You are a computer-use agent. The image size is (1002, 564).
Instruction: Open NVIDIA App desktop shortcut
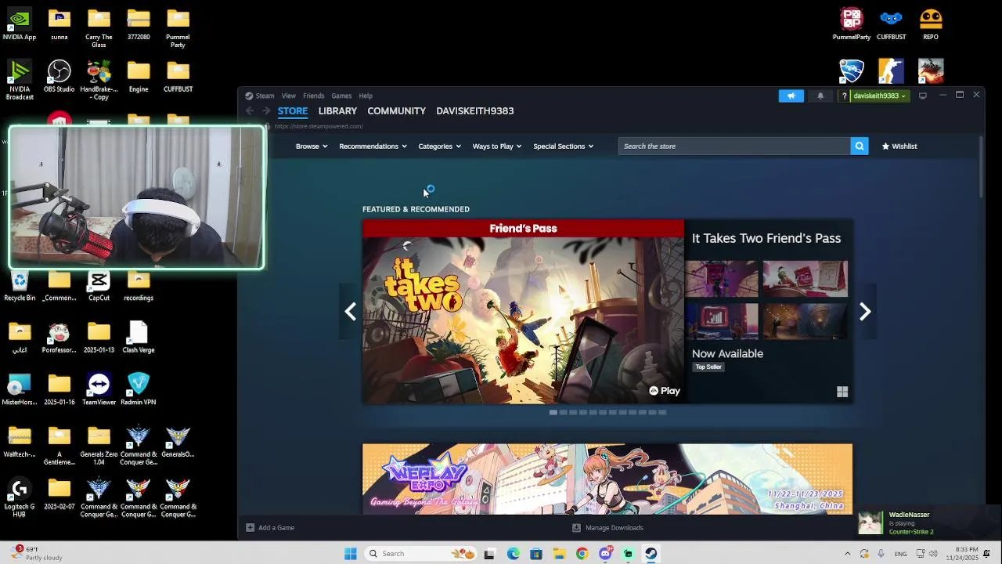(x=20, y=23)
